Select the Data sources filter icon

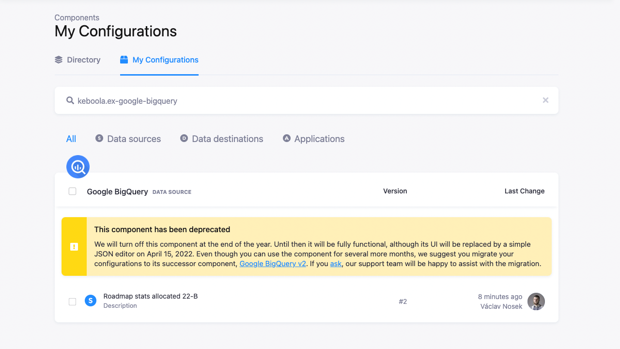[99, 138]
